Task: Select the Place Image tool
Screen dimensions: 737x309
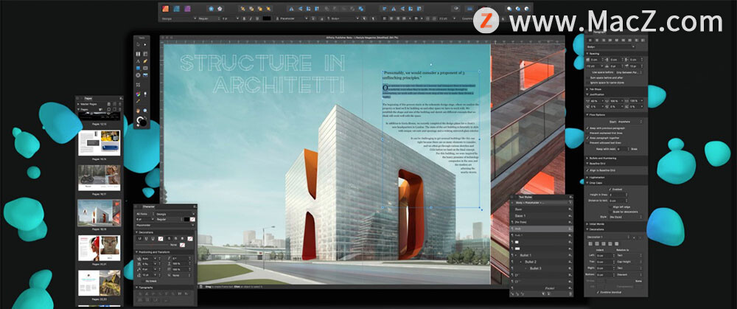Action: tap(146, 75)
